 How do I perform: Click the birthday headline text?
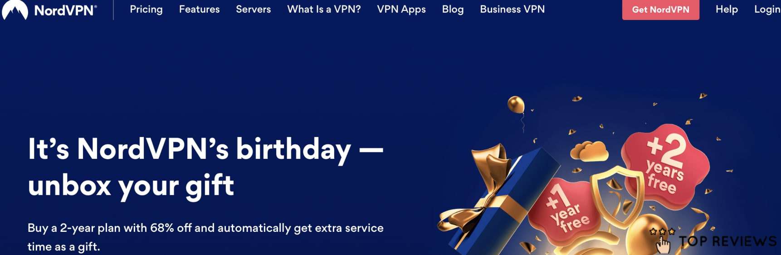tap(205, 167)
